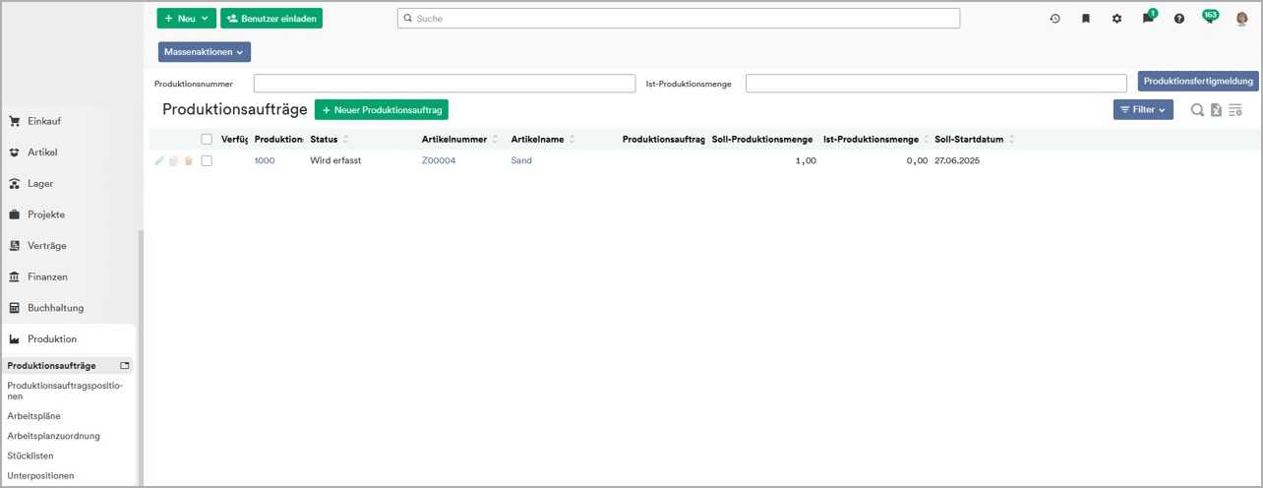Screen dimensions: 1263x488
Task: Tick the select-all checkbox in table header
Action: point(207,139)
